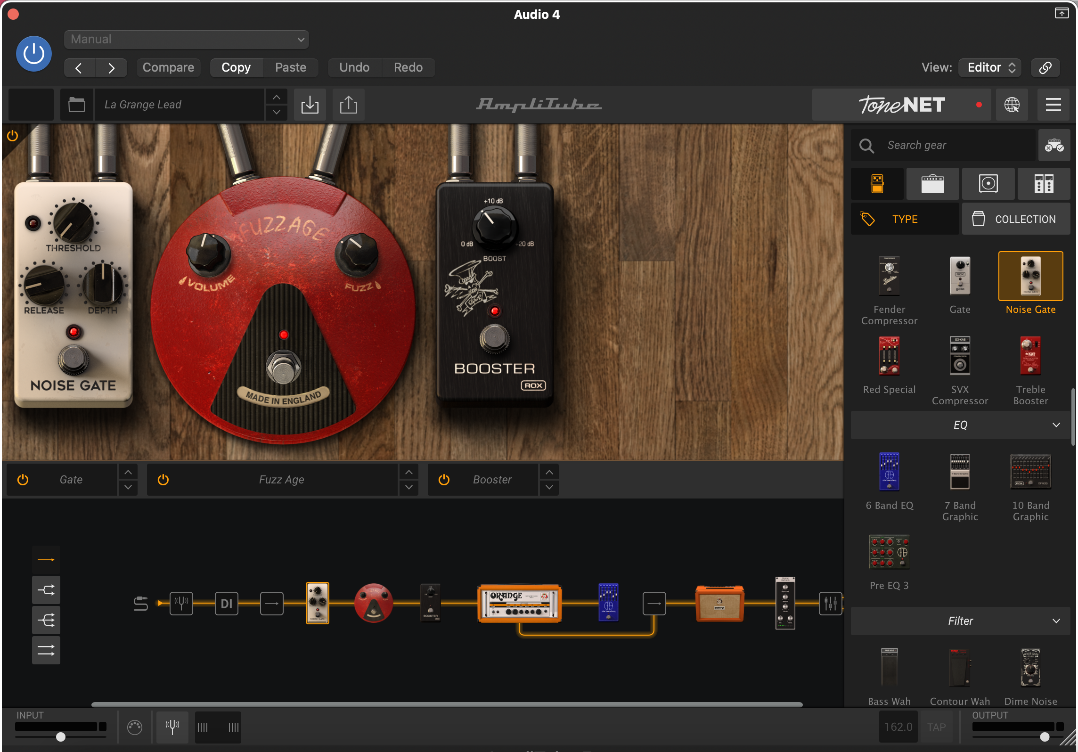Select the Noise Gate pedal thumbnail
Viewport: 1078px width, 752px height.
(1031, 276)
